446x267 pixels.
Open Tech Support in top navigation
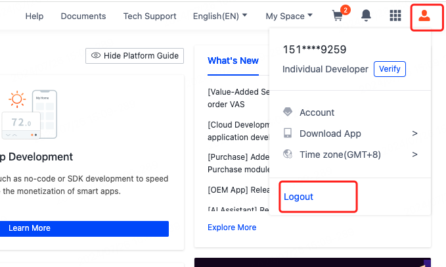pos(150,16)
